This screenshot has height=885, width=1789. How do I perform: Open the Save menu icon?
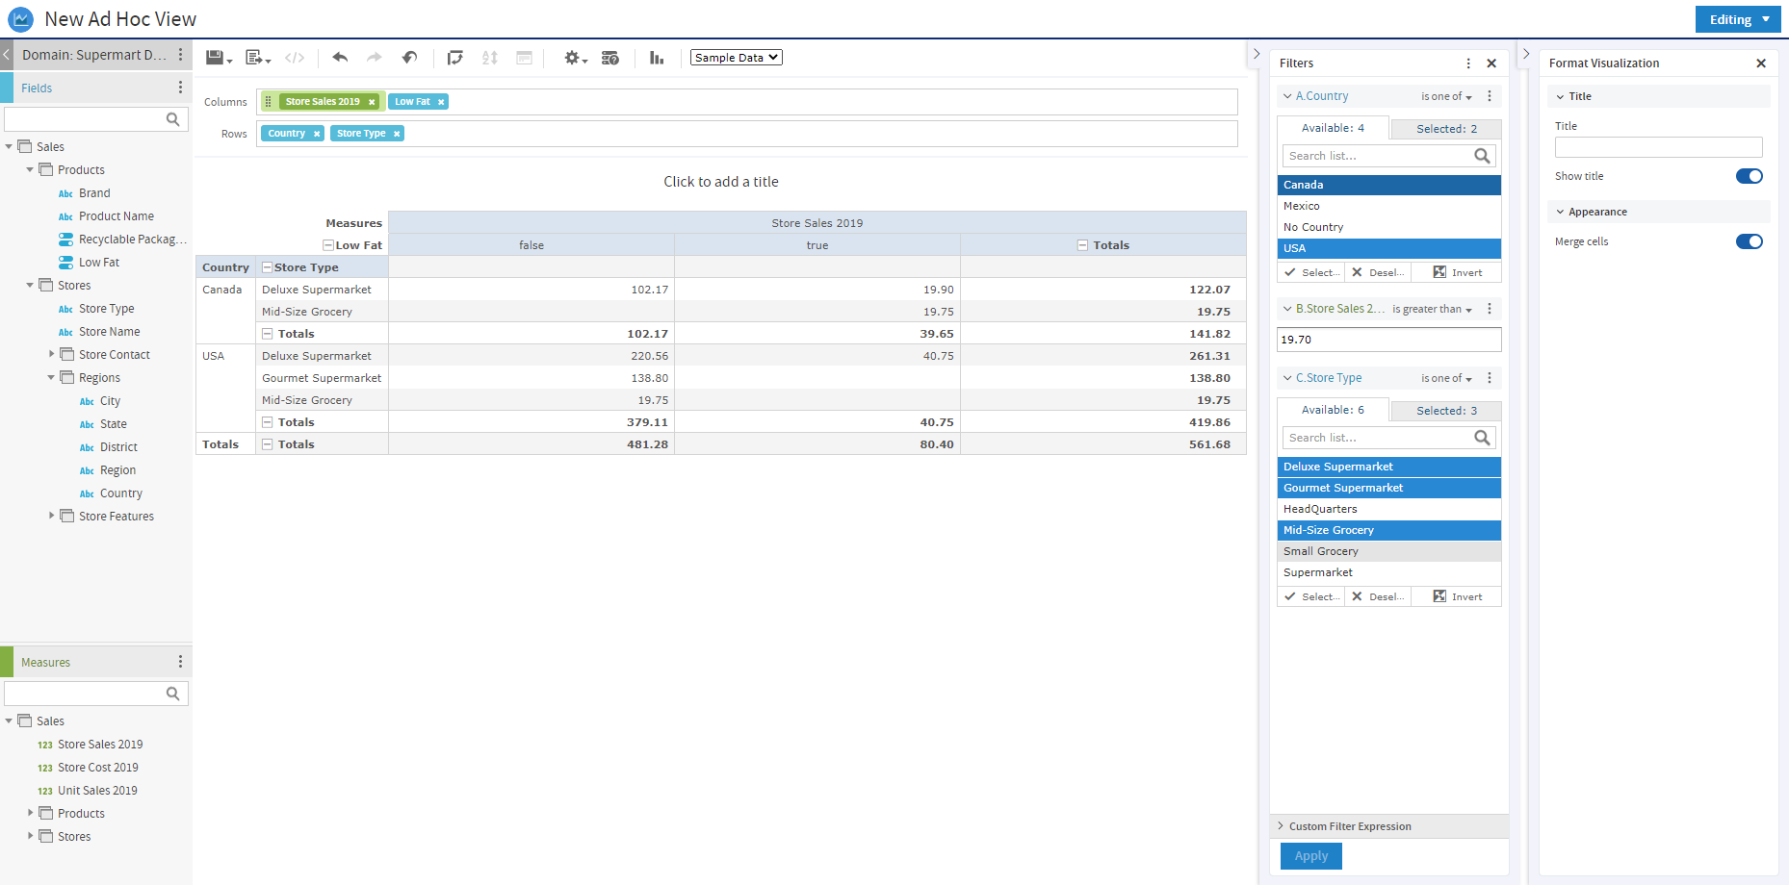click(x=219, y=58)
